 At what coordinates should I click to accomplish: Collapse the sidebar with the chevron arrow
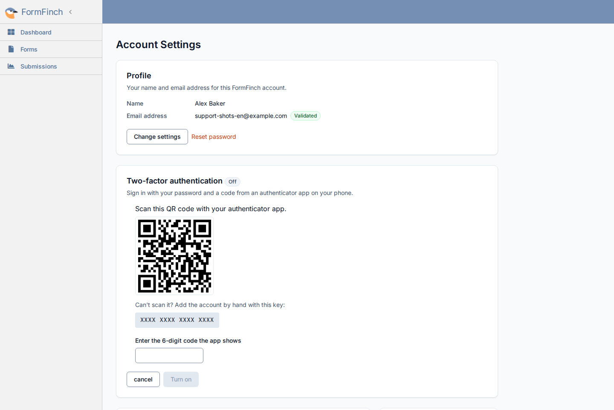click(x=70, y=12)
